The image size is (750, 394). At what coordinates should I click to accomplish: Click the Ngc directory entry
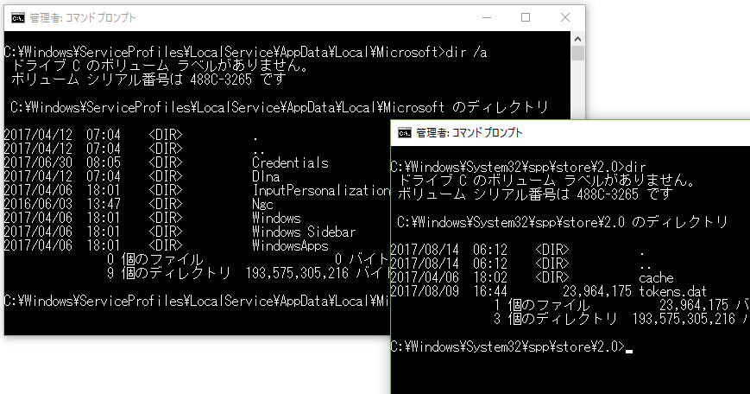pos(262,205)
